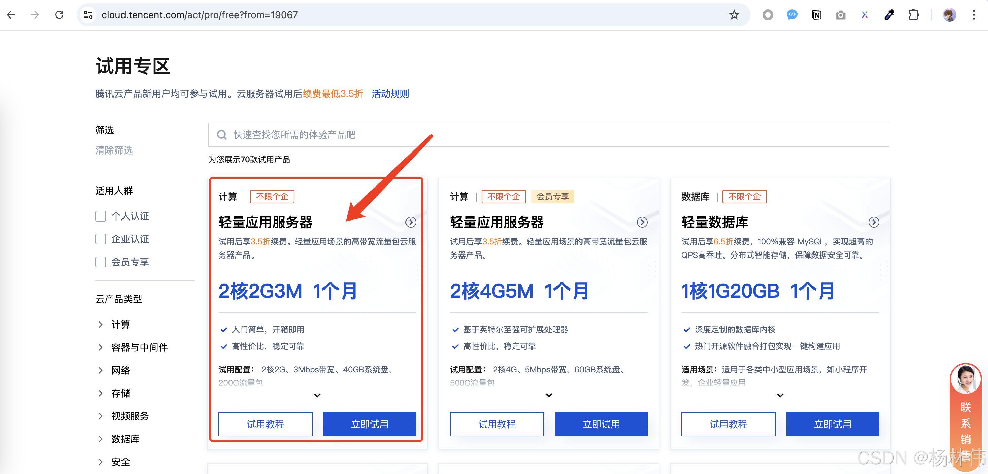This screenshot has height=474, width=988.
Task: Enable the 个人认证 checkbox
Action: 101,216
